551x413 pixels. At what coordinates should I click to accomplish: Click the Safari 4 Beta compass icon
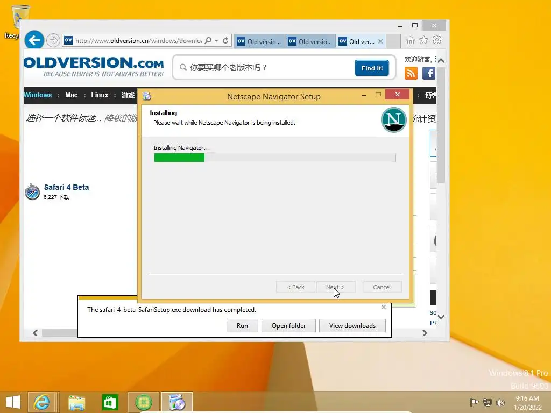click(x=32, y=192)
